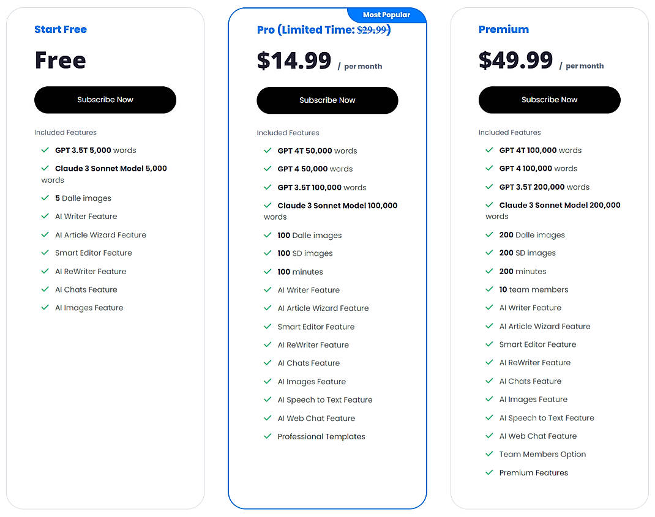Click the checkmark next to AI Web Chat Feature

pyautogui.click(x=268, y=418)
